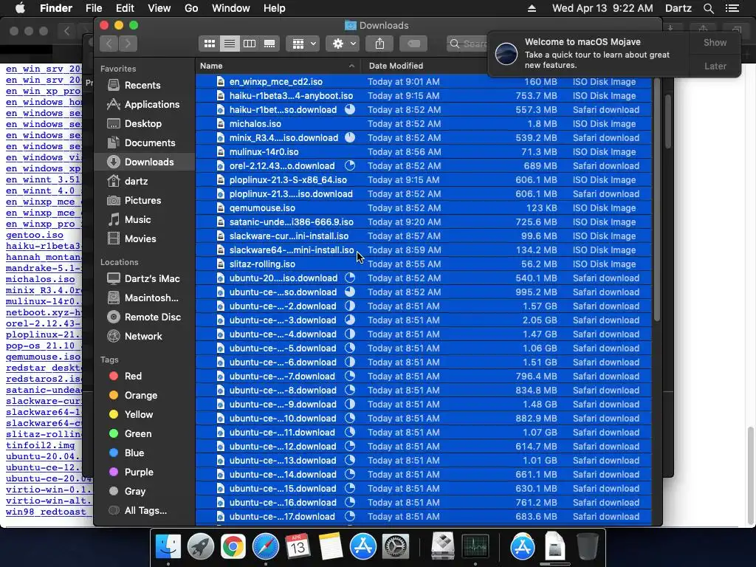Viewport: 756px width, 567px height.
Task: Go back in Finder history
Action: click(x=109, y=44)
